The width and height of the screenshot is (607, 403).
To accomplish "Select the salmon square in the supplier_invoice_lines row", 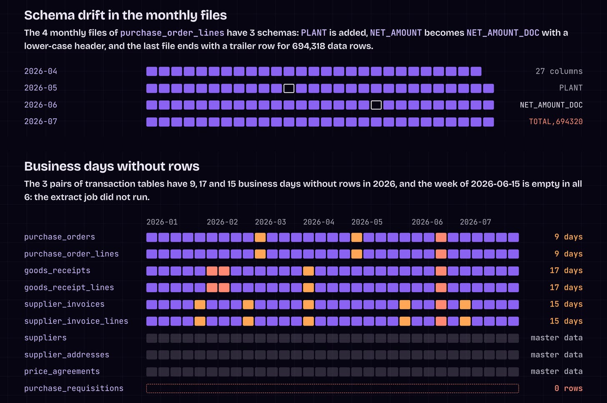I will (441, 321).
